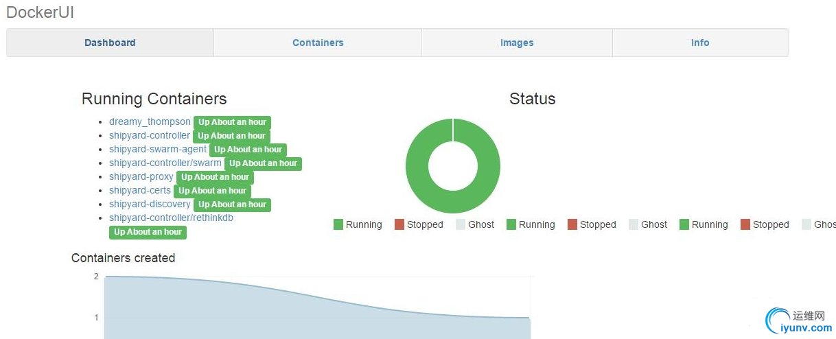Click status badge next to shipyard-proxy
The image size is (836, 339).
[x=215, y=177]
